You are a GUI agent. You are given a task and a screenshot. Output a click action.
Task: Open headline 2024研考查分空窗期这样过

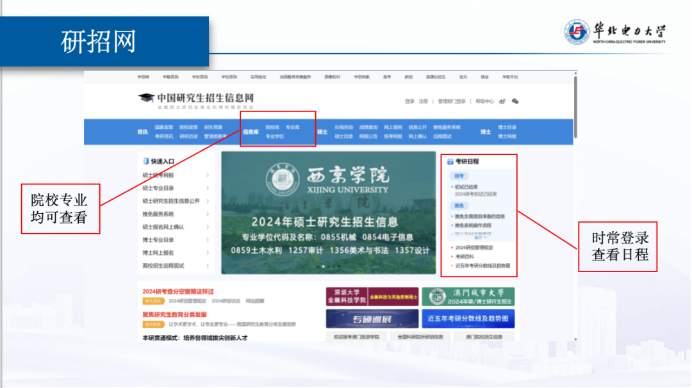coord(178,291)
